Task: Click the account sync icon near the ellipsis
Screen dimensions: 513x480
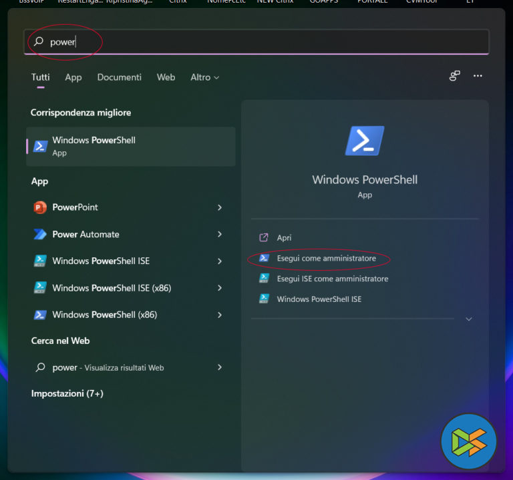Action: [x=455, y=76]
